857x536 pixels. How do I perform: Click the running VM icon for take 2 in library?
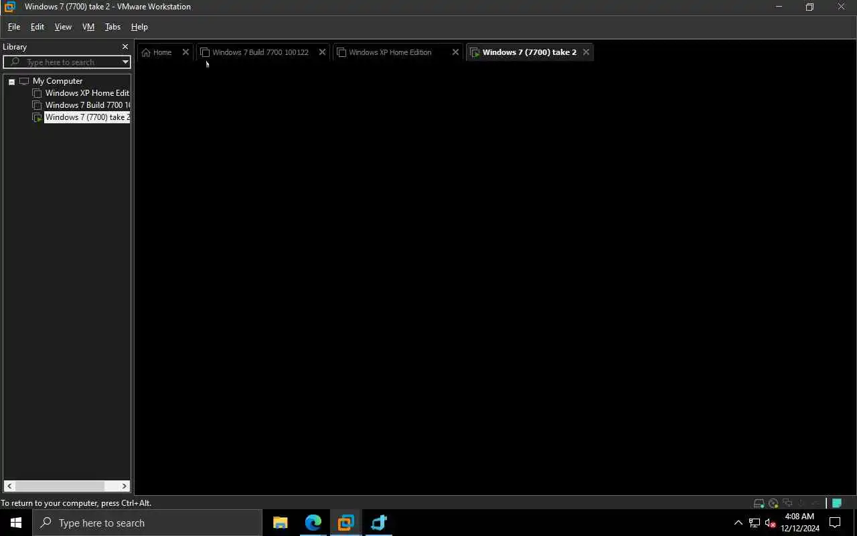coord(37,117)
